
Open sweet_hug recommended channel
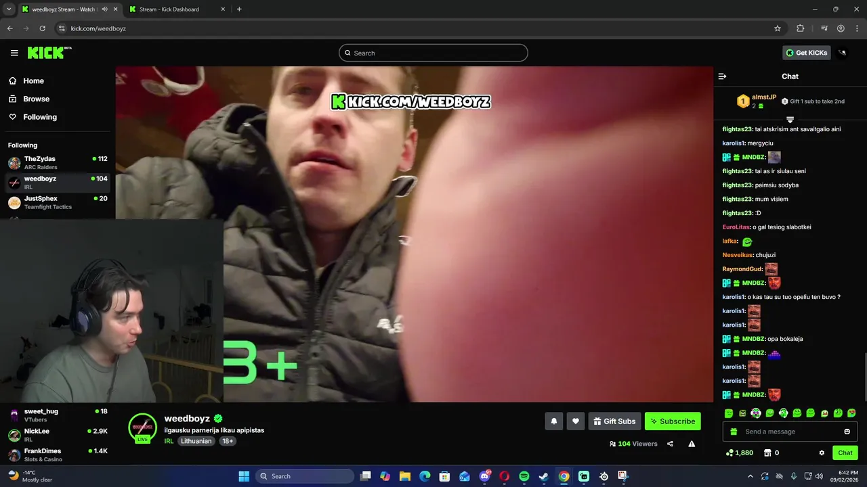point(58,415)
